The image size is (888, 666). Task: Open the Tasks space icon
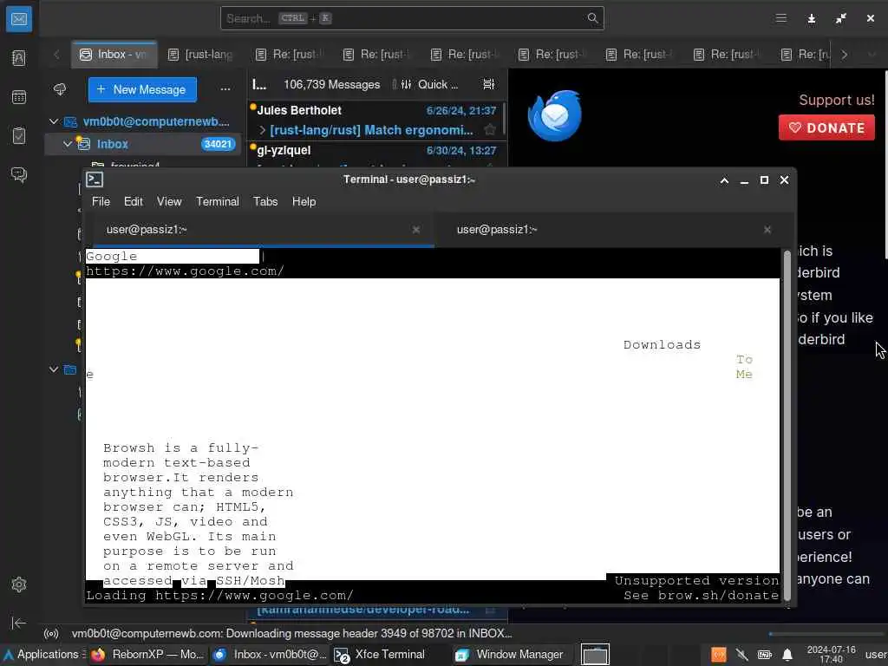pyautogui.click(x=19, y=136)
